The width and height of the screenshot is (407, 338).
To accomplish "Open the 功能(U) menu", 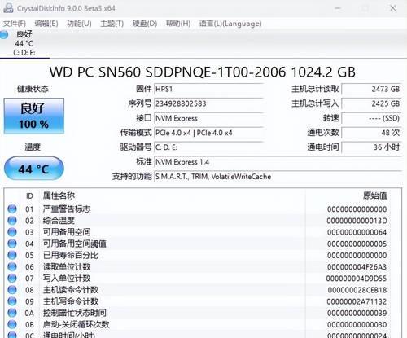I will [79, 24].
